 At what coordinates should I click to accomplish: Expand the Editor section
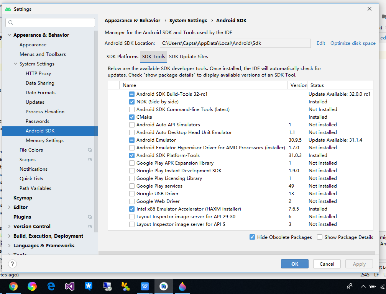pos(9,207)
